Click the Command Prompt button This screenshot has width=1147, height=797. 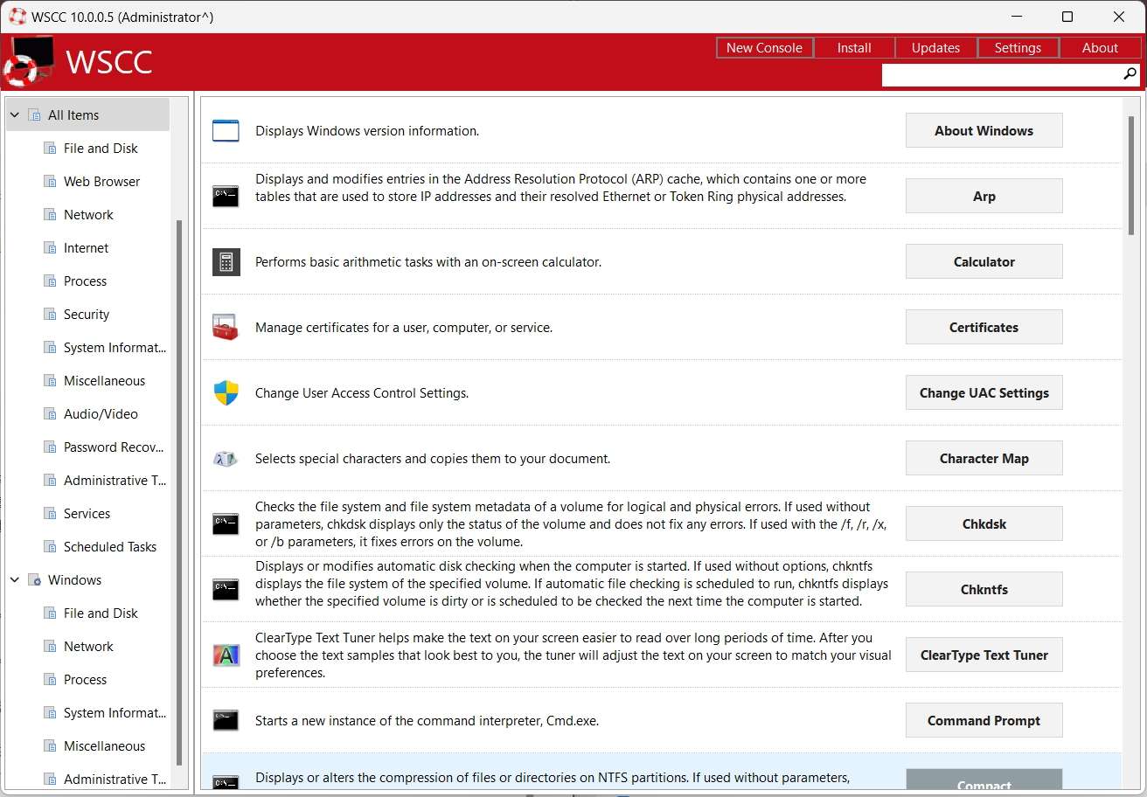[984, 721]
